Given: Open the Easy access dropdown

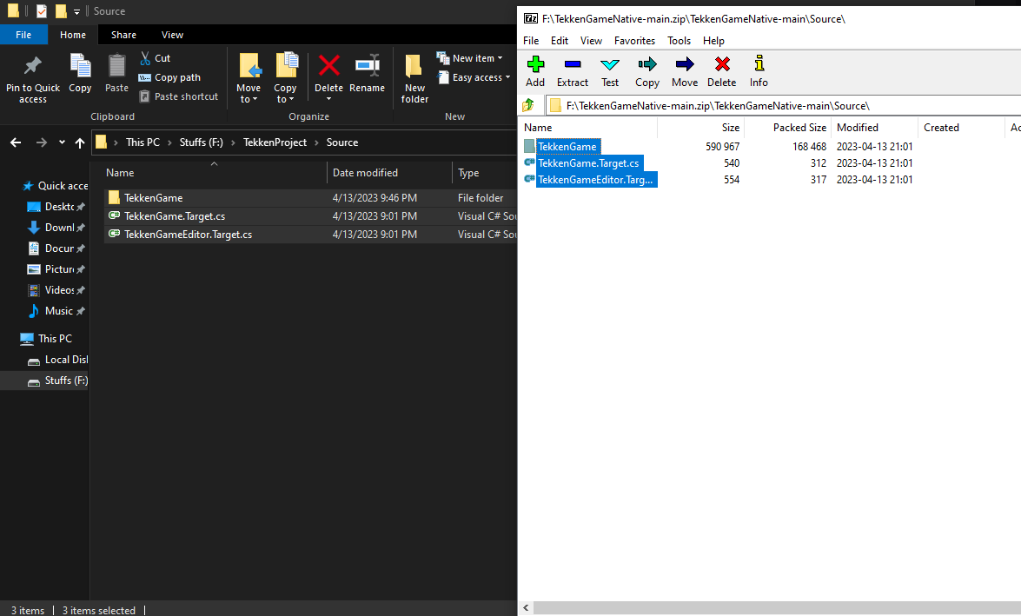Looking at the screenshot, I should [x=474, y=76].
